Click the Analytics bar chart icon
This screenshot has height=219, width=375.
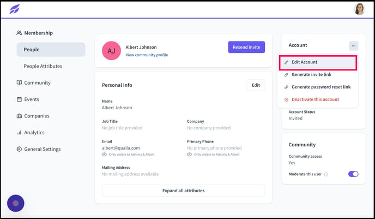pos(19,133)
